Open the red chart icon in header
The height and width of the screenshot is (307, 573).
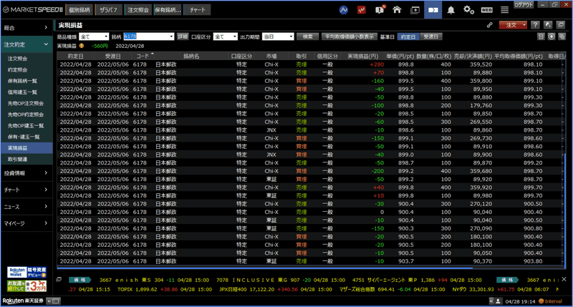[x=362, y=10]
